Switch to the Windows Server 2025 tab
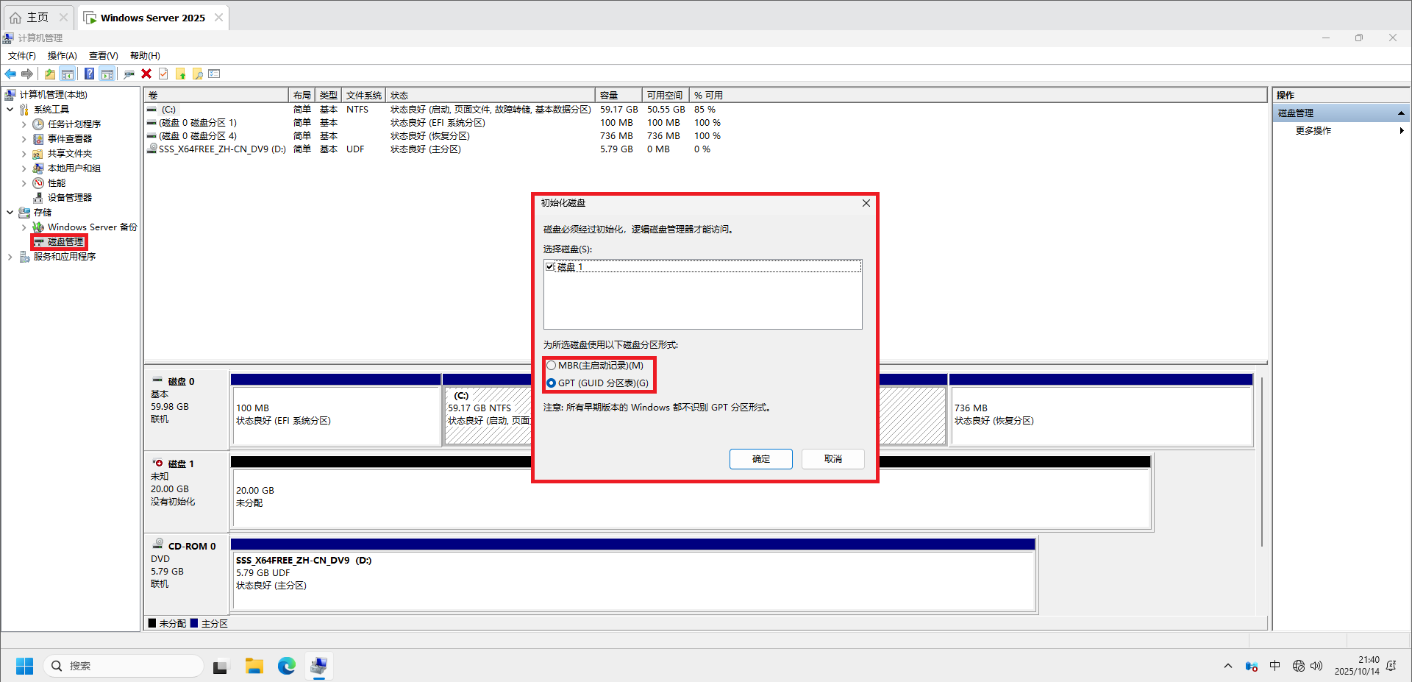The image size is (1412, 682). (x=153, y=18)
